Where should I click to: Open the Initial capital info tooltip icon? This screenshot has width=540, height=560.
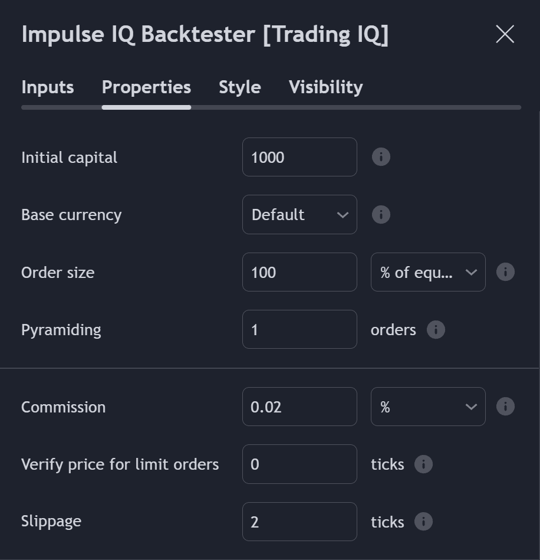tap(381, 157)
